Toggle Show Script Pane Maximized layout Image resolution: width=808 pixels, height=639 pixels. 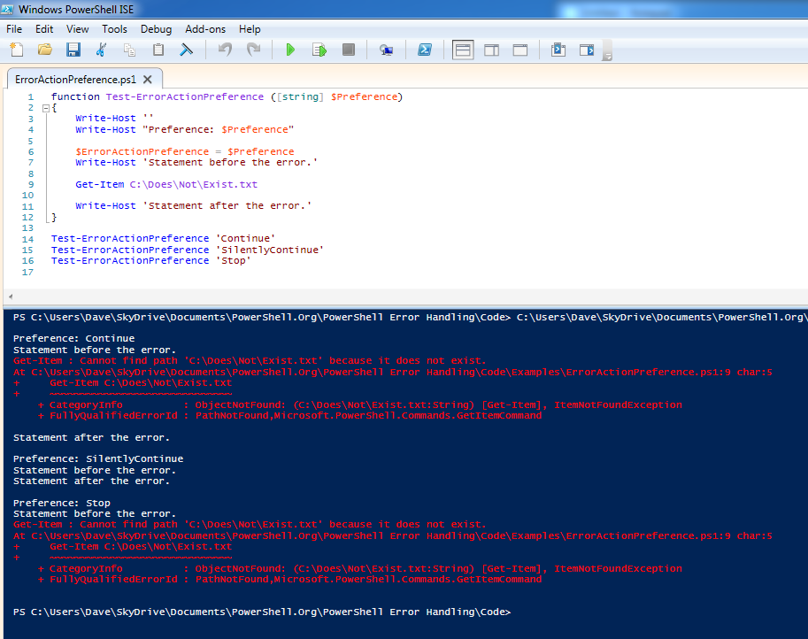coord(520,50)
